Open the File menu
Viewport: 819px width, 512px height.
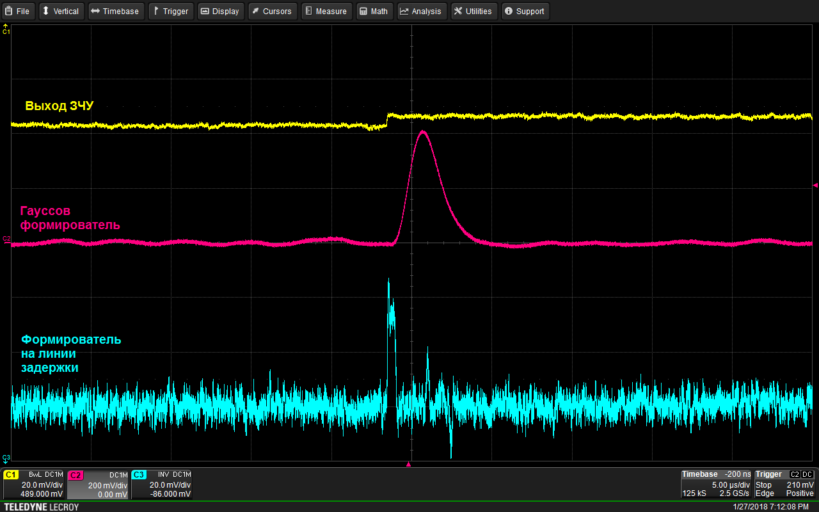pyautogui.click(x=18, y=11)
